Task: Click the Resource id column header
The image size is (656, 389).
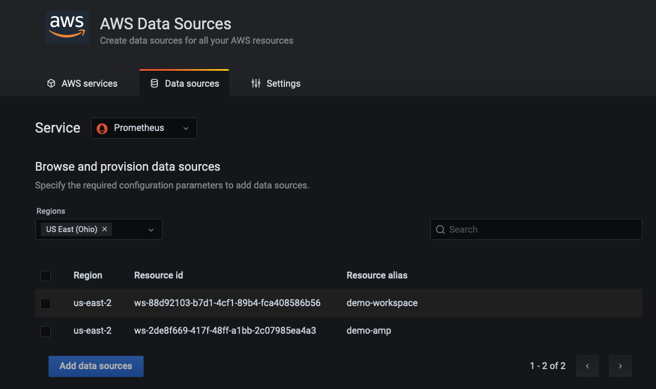Action: [x=158, y=275]
